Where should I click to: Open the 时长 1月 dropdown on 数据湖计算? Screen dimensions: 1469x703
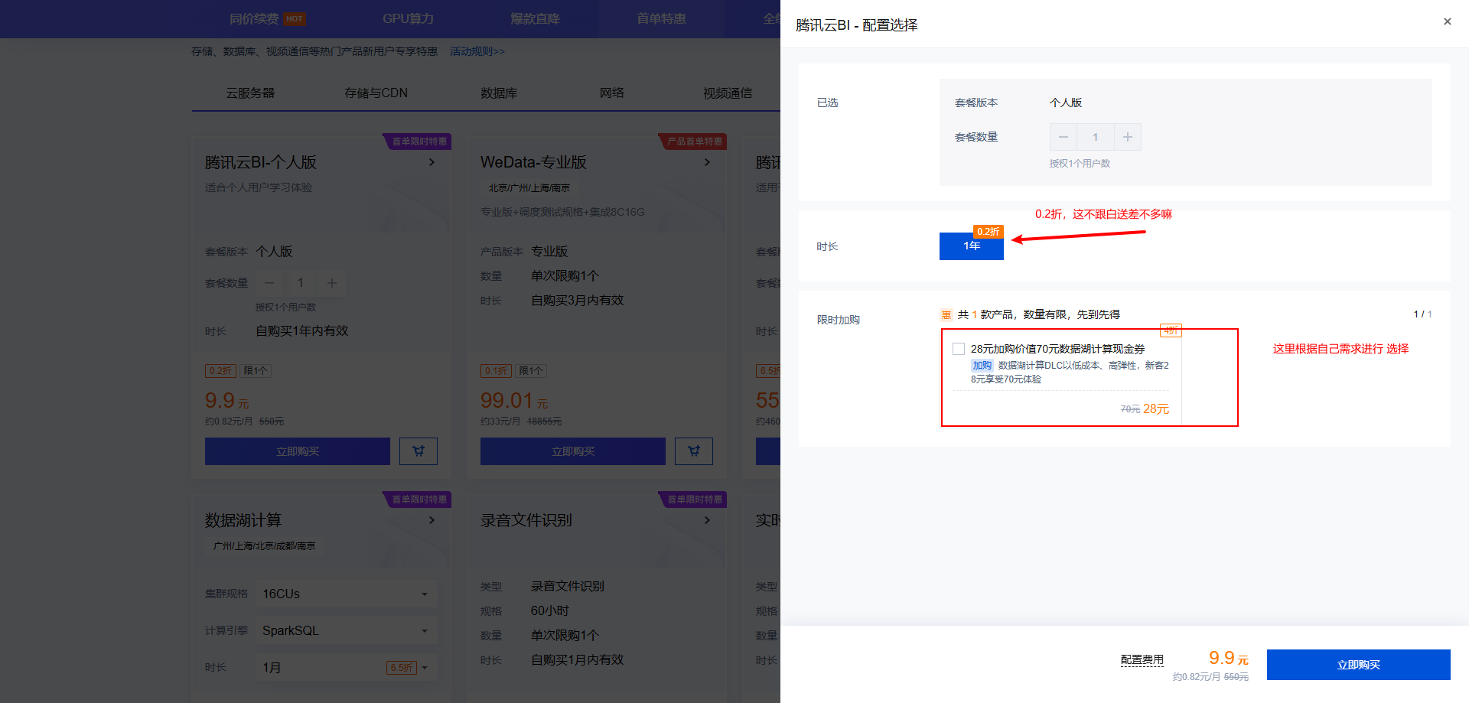pos(347,667)
